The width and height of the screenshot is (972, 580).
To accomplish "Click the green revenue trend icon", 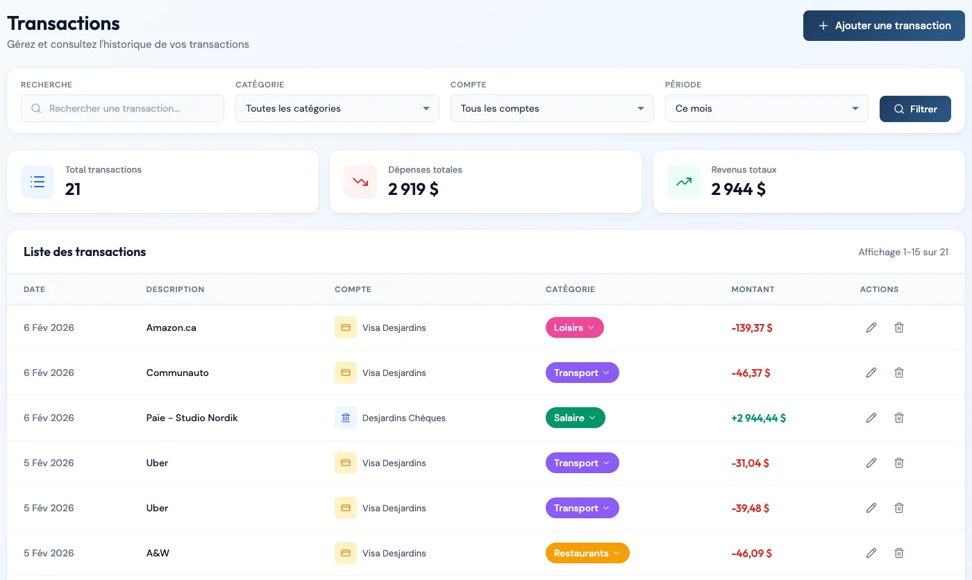I will pos(683,181).
